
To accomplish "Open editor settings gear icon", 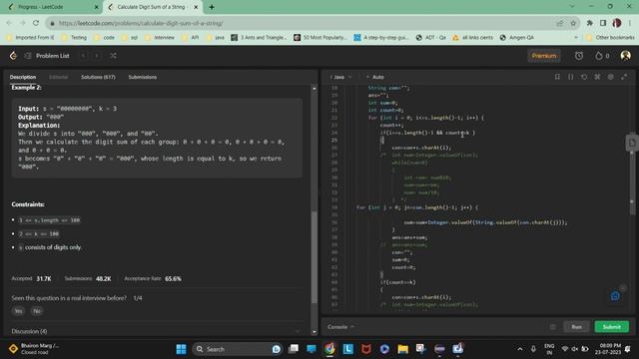I will (610, 77).
